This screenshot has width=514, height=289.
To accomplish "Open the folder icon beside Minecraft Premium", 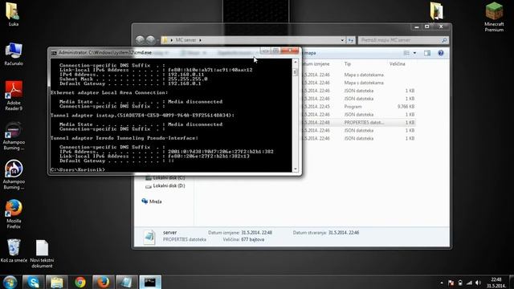I will 436,11.
